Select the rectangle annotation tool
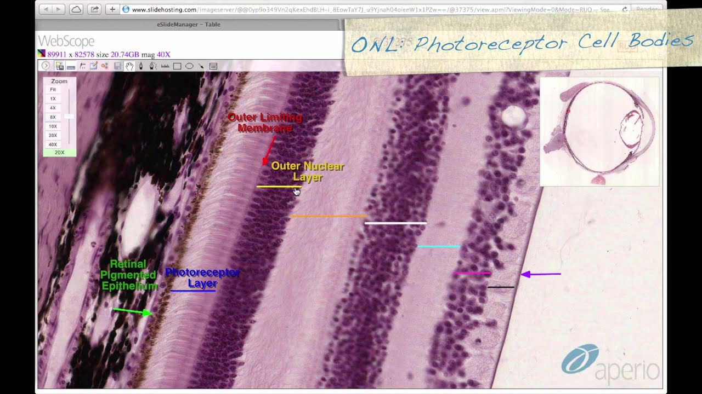702x394 pixels. (177, 66)
